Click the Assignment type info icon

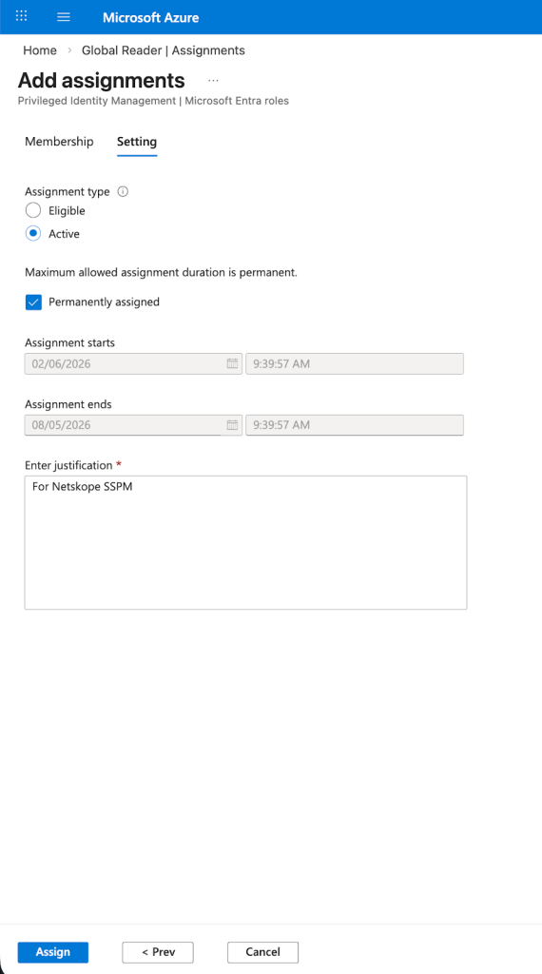point(123,192)
